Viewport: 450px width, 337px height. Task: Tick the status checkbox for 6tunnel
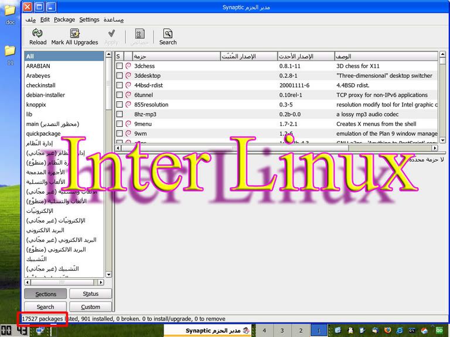click(120, 95)
